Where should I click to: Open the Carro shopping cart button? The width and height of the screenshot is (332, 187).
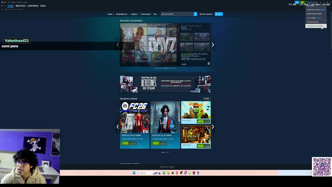point(219,14)
